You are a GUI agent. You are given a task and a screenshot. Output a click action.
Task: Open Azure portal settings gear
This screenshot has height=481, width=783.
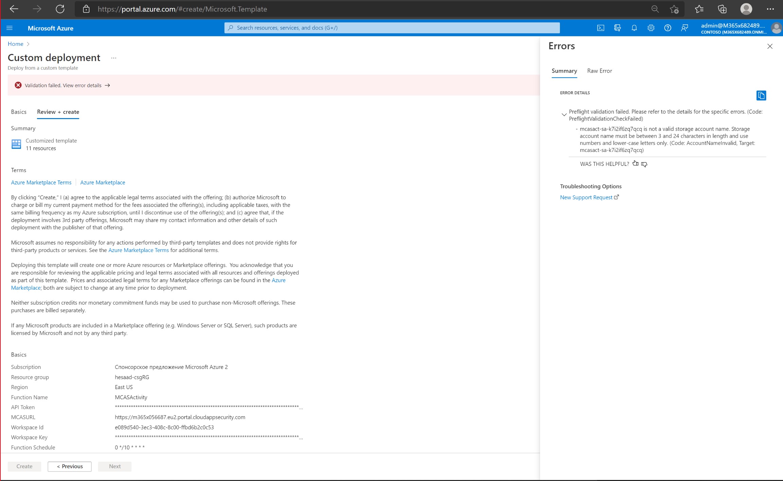tap(651, 28)
